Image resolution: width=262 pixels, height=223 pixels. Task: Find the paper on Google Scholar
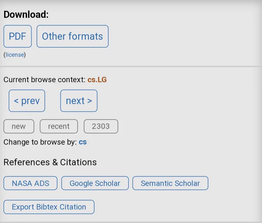point(95,183)
